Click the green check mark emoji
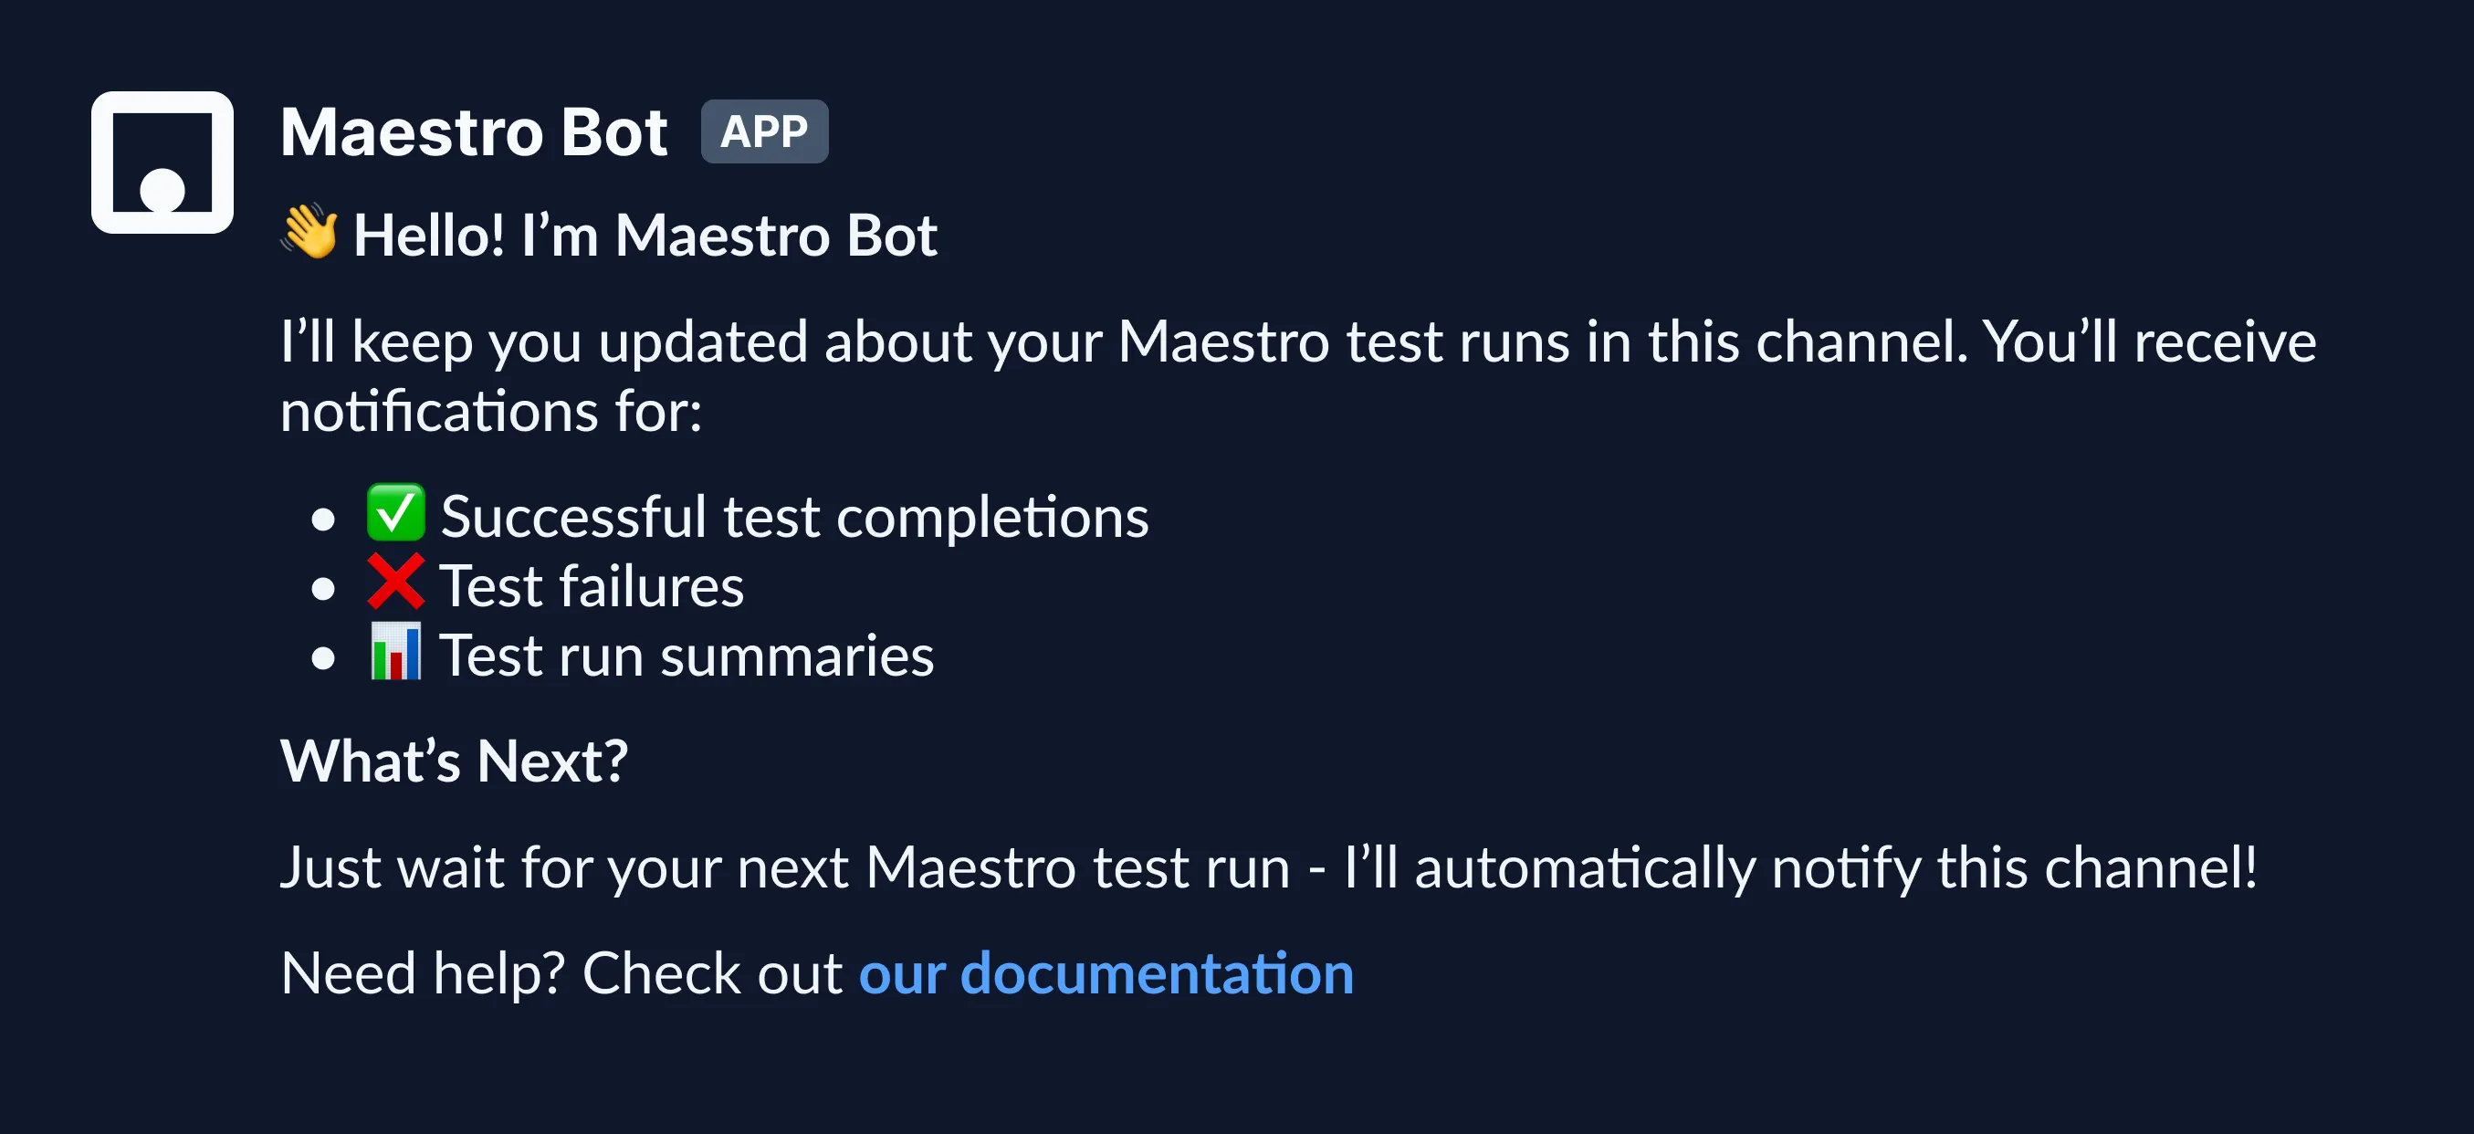Screen dimensions: 2474x1134 click(394, 514)
